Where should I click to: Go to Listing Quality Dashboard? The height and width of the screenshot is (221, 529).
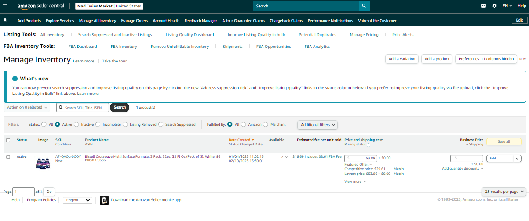tap(190, 35)
